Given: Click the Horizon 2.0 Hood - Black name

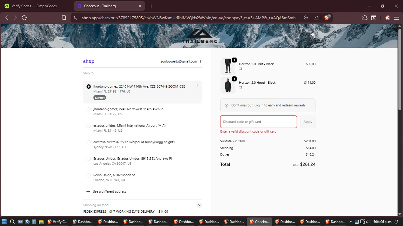Looking at the screenshot, I should click(257, 83).
